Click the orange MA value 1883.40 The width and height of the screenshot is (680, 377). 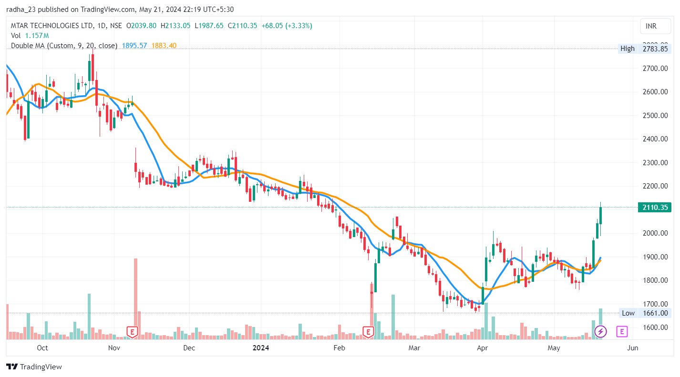pyautogui.click(x=164, y=46)
